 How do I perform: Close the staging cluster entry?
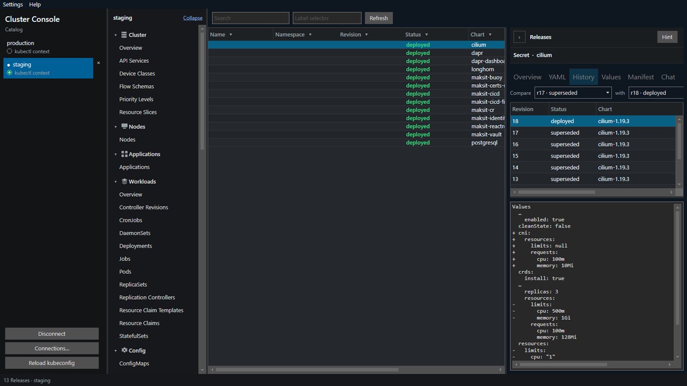coord(98,63)
